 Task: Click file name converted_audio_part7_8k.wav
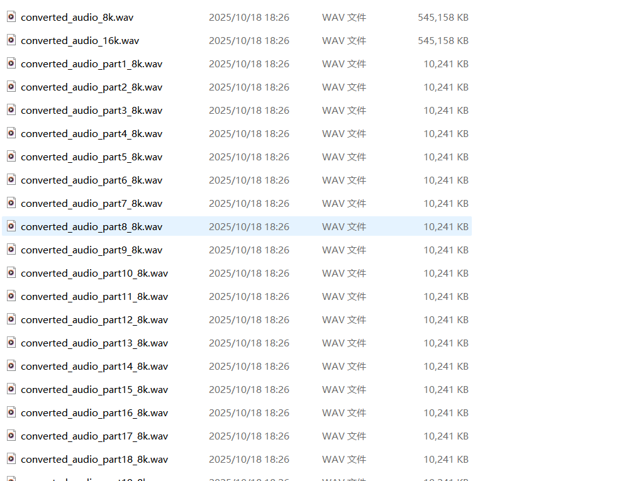click(91, 204)
